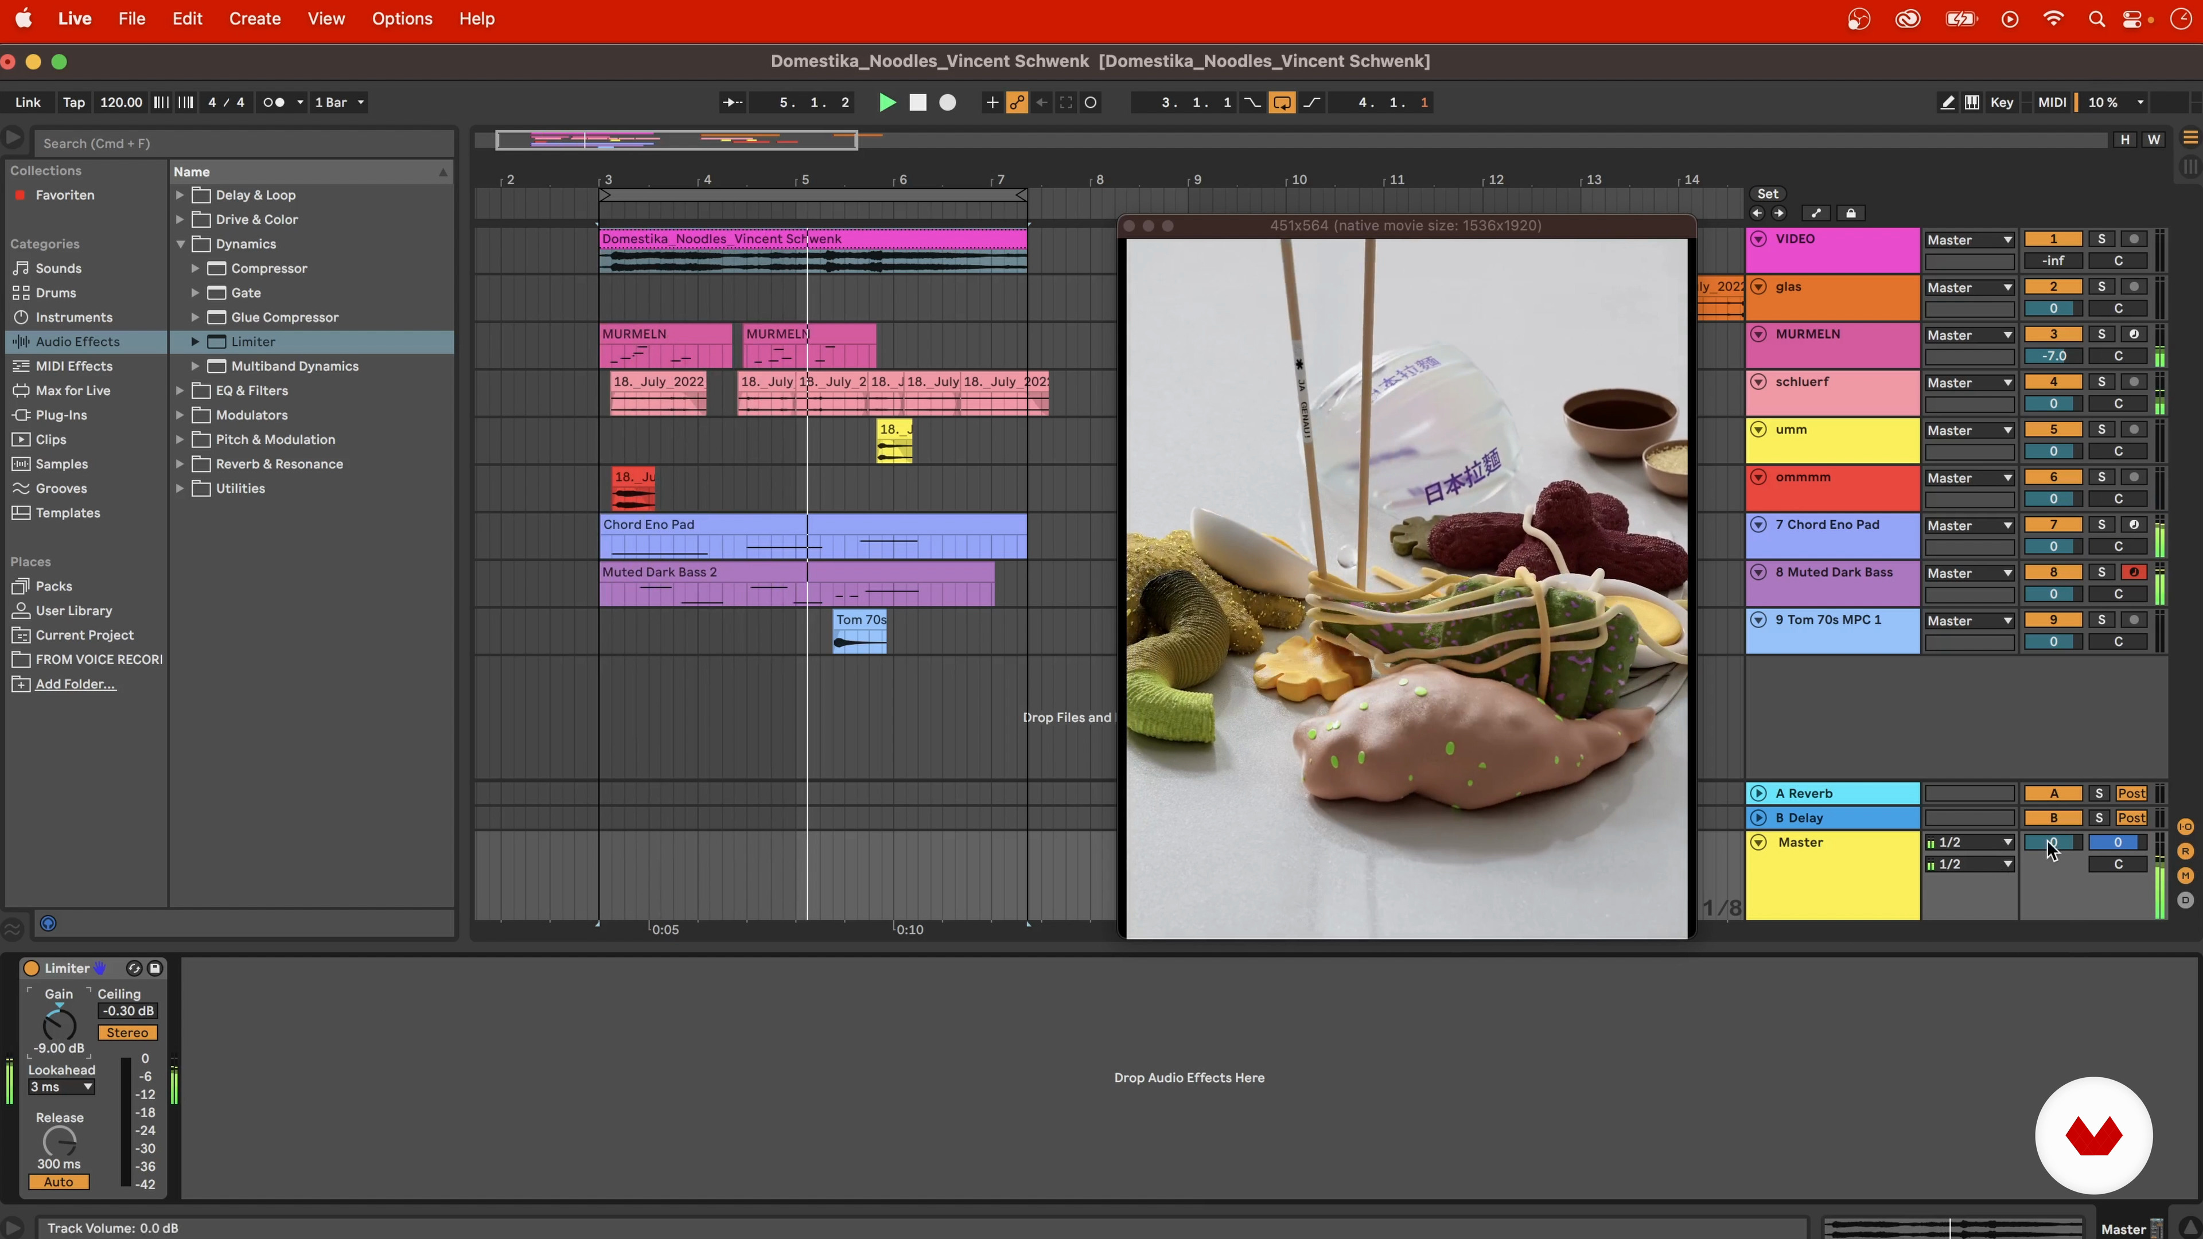Open the Help menu

pos(476,19)
